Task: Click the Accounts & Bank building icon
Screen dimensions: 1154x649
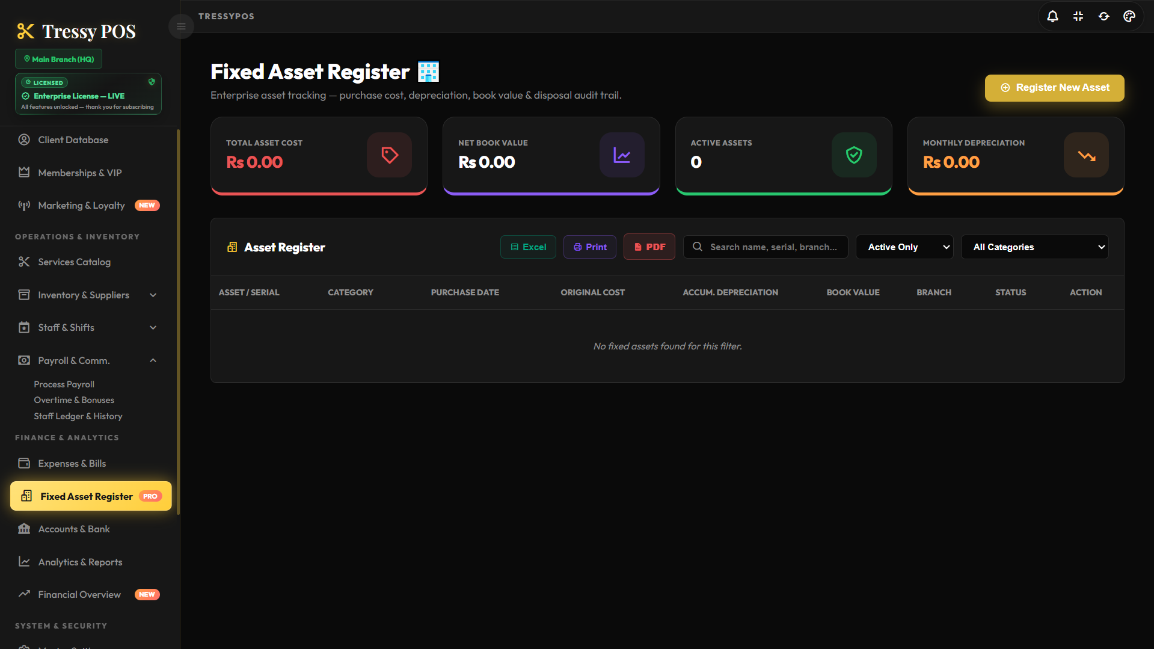Action: click(24, 529)
